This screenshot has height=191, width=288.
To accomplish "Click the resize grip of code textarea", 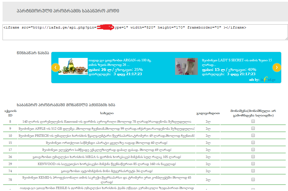I will (286, 38).
